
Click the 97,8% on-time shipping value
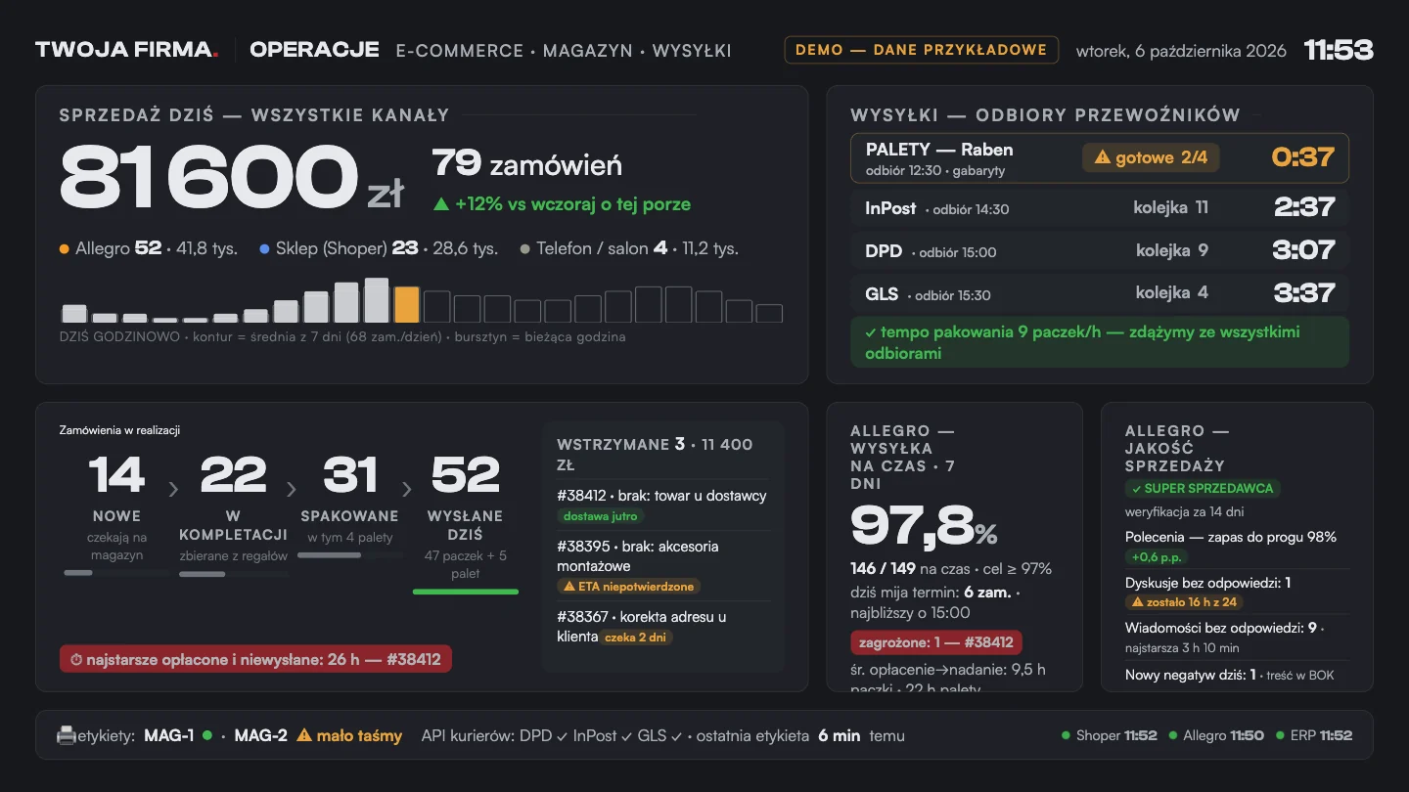click(924, 526)
